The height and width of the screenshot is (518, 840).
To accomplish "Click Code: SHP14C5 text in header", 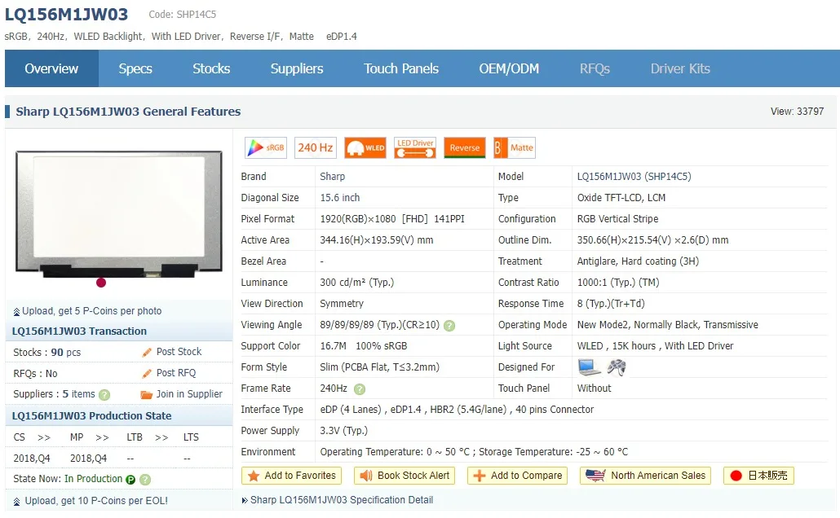I will tap(183, 15).
